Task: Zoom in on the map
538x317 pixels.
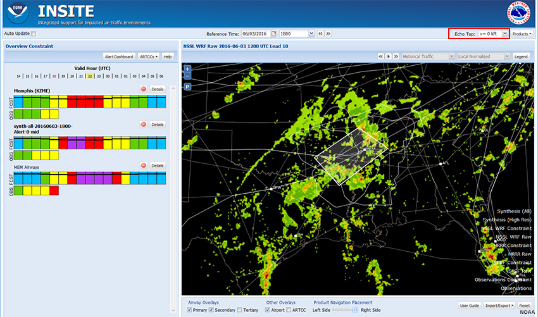Action: (x=187, y=68)
